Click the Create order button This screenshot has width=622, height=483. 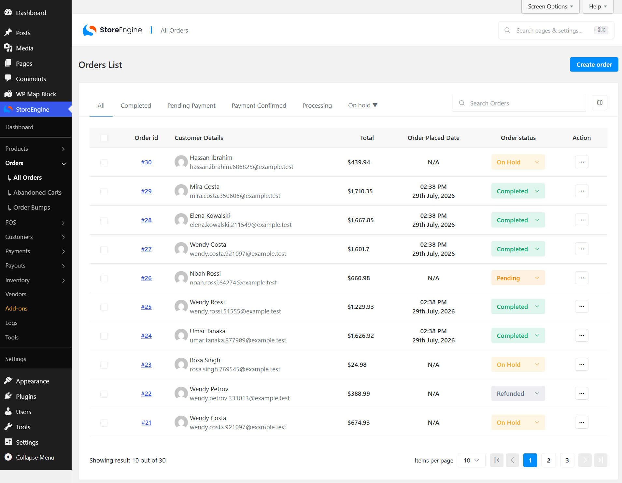coord(594,64)
